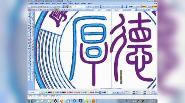Open WeChat from the taskbar

(36, 101)
